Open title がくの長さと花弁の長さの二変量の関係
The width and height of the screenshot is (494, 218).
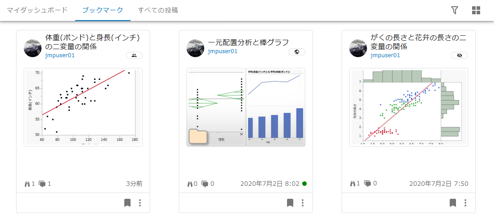pos(418,42)
